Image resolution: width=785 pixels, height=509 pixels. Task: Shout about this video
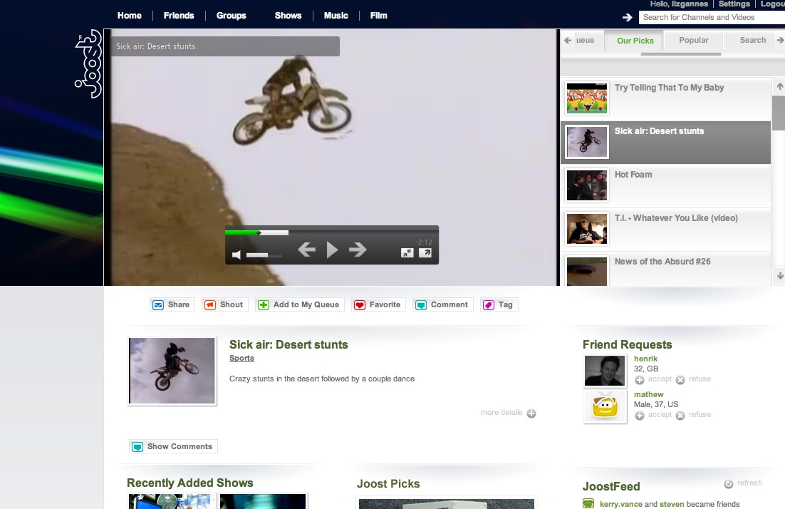[x=225, y=304]
